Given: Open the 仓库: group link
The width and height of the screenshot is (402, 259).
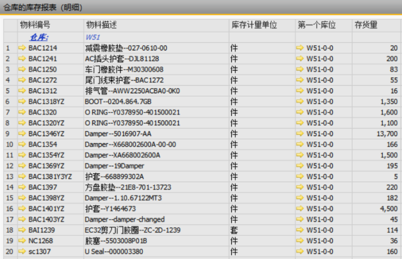Looking at the screenshot, I should pyautogui.click(x=40, y=37).
